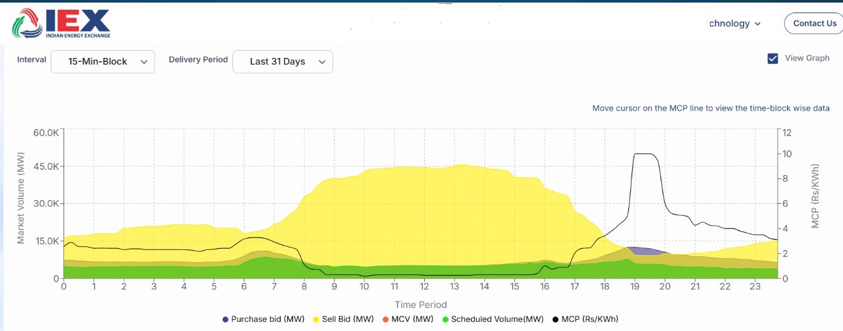Click the hour 12 tick on time axis

tap(424, 286)
